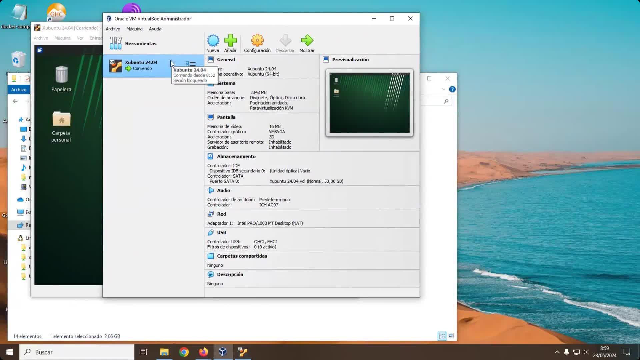
Task: Click the Previsualización VM thumbnail
Action: 369,103
